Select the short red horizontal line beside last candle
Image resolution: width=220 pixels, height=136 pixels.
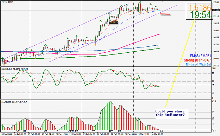165,14
